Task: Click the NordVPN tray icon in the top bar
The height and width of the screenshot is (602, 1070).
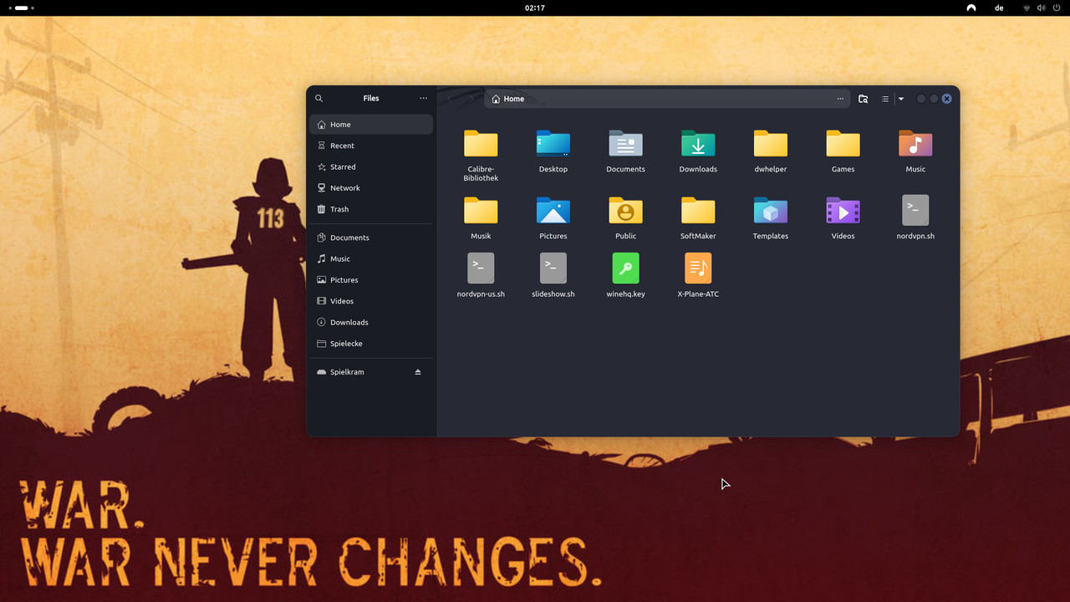Action: pyautogui.click(x=971, y=8)
